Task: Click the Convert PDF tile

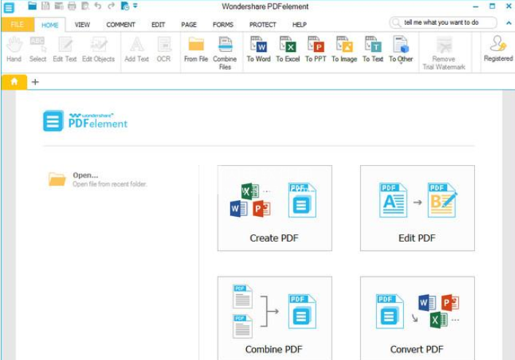Action: click(417, 318)
